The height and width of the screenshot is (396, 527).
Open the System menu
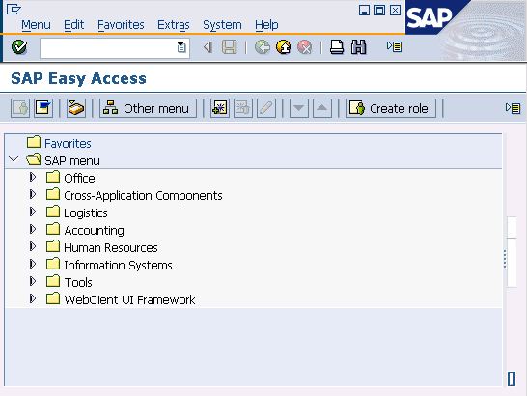(x=222, y=25)
